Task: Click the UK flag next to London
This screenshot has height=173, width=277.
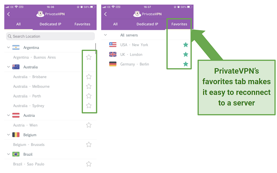Action: coord(113,54)
